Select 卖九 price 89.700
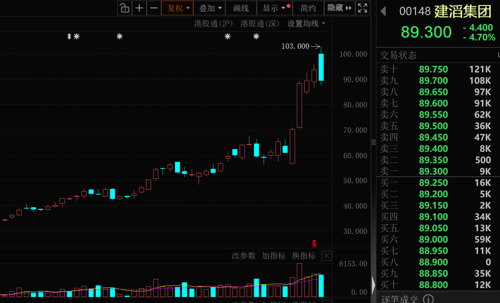 point(433,80)
